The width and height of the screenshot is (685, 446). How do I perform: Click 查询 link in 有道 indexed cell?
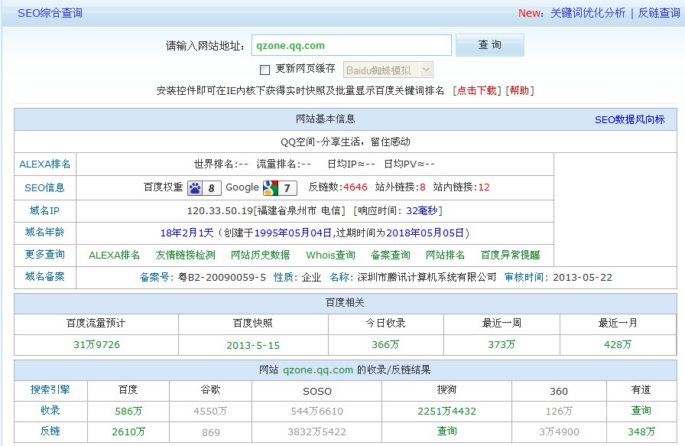pyautogui.click(x=641, y=410)
